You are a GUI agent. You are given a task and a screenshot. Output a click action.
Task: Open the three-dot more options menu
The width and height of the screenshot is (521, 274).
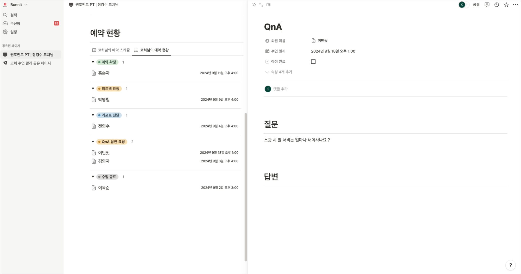coord(515,5)
